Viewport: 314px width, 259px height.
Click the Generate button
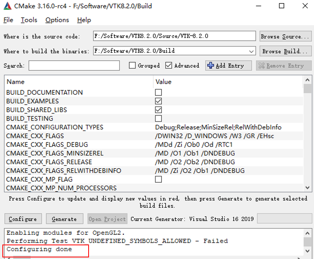(x=64, y=219)
